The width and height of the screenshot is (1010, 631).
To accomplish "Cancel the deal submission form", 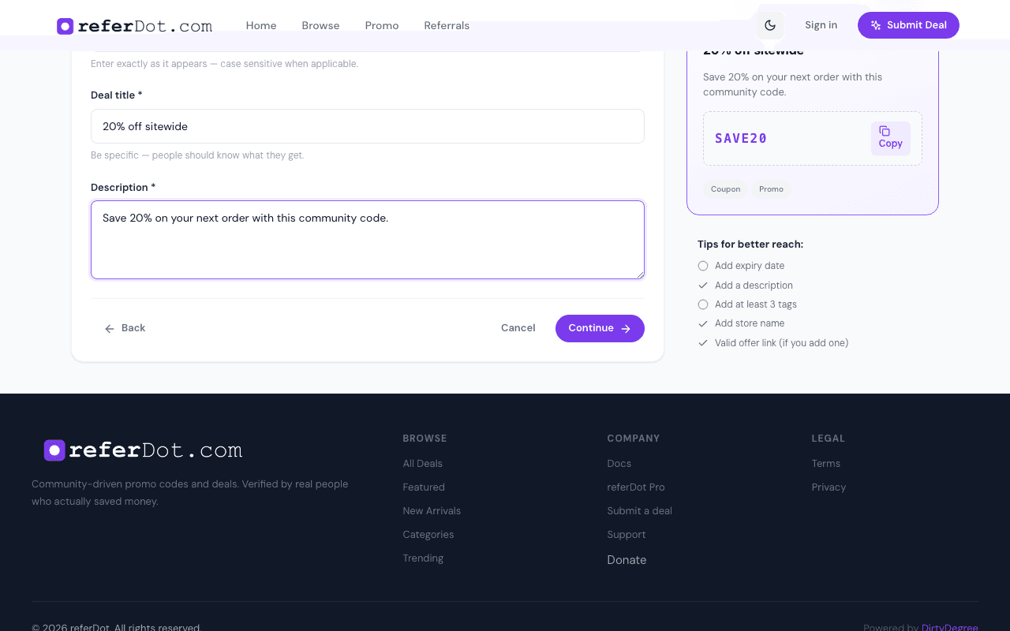I will [x=518, y=328].
